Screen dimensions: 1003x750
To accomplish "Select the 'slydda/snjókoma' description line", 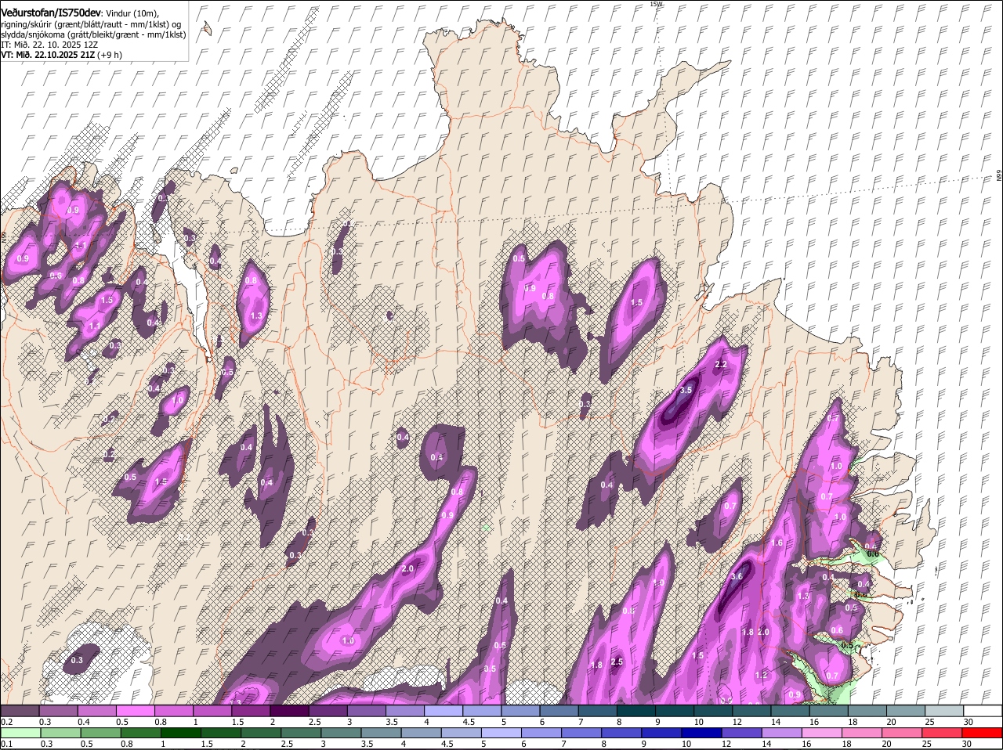I will 93,34.
